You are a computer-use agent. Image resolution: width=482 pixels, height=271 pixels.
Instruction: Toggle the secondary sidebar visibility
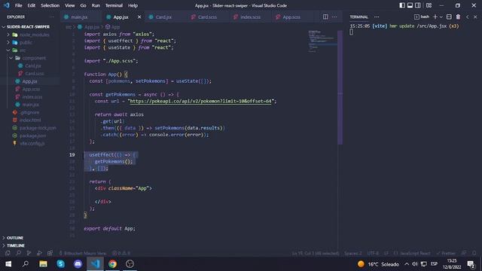click(418, 5)
